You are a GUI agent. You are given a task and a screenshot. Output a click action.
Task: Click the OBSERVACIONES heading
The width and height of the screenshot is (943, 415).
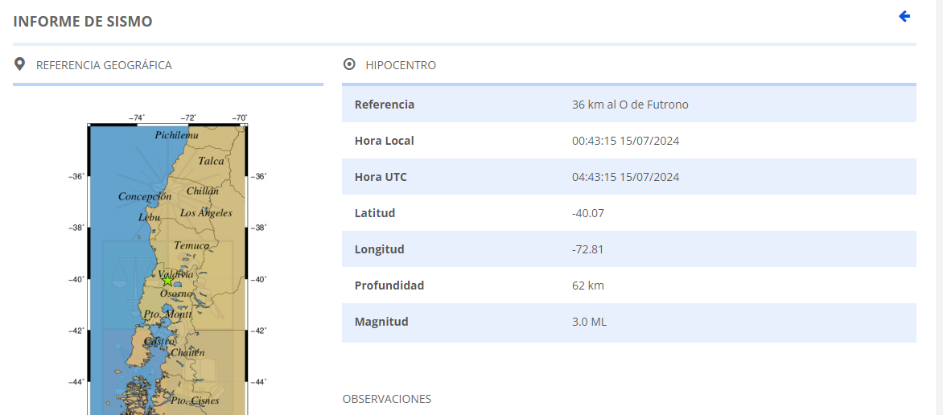point(387,399)
